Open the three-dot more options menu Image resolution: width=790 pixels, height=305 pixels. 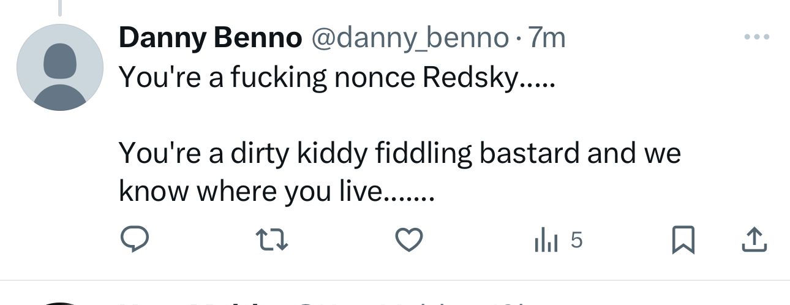[x=756, y=38]
